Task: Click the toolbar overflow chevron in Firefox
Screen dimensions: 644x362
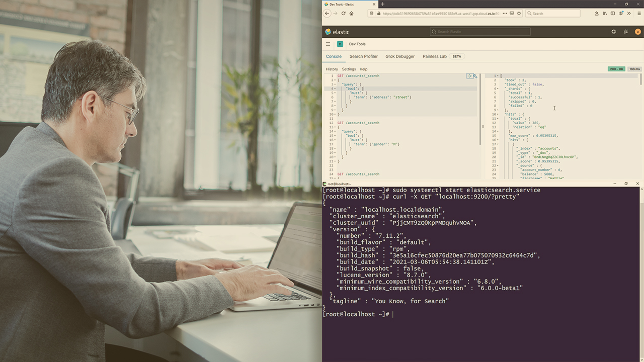Action: pyautogui.click(x=628, y=13)
